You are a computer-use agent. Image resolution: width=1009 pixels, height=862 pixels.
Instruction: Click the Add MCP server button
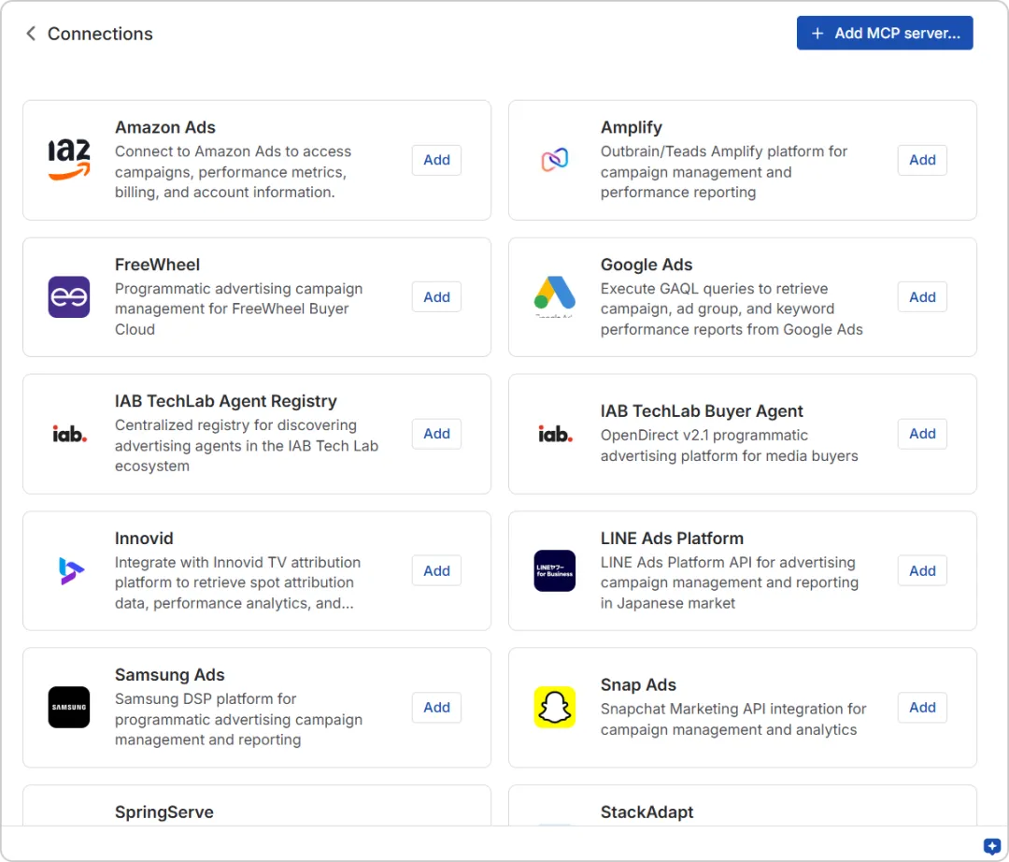(x=884, y=33)
